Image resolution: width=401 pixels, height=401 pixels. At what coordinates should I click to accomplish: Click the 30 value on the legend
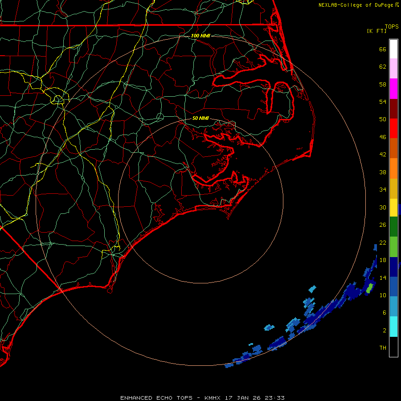pos(383,207)
